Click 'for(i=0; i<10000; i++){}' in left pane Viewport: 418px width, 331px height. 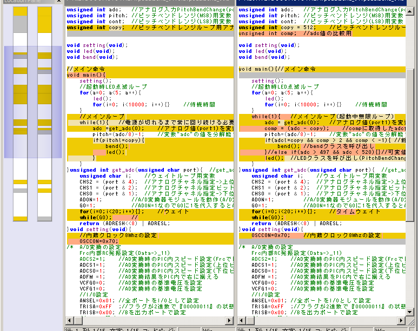131,105
